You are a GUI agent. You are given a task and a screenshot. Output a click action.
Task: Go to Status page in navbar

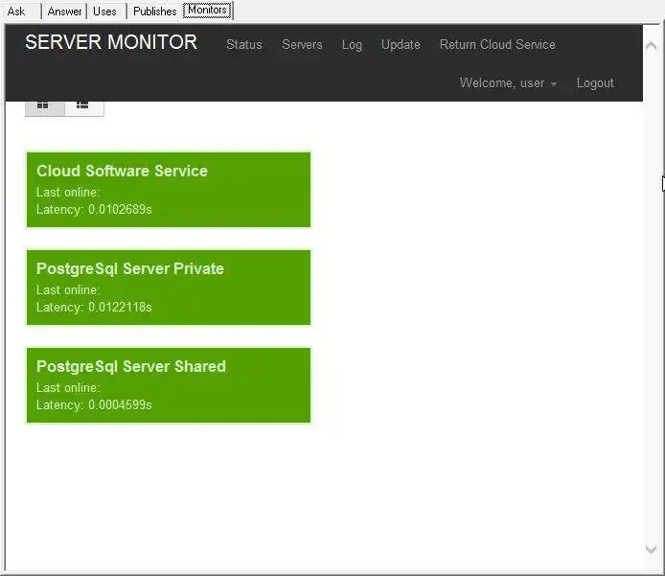tap(244, 44)
